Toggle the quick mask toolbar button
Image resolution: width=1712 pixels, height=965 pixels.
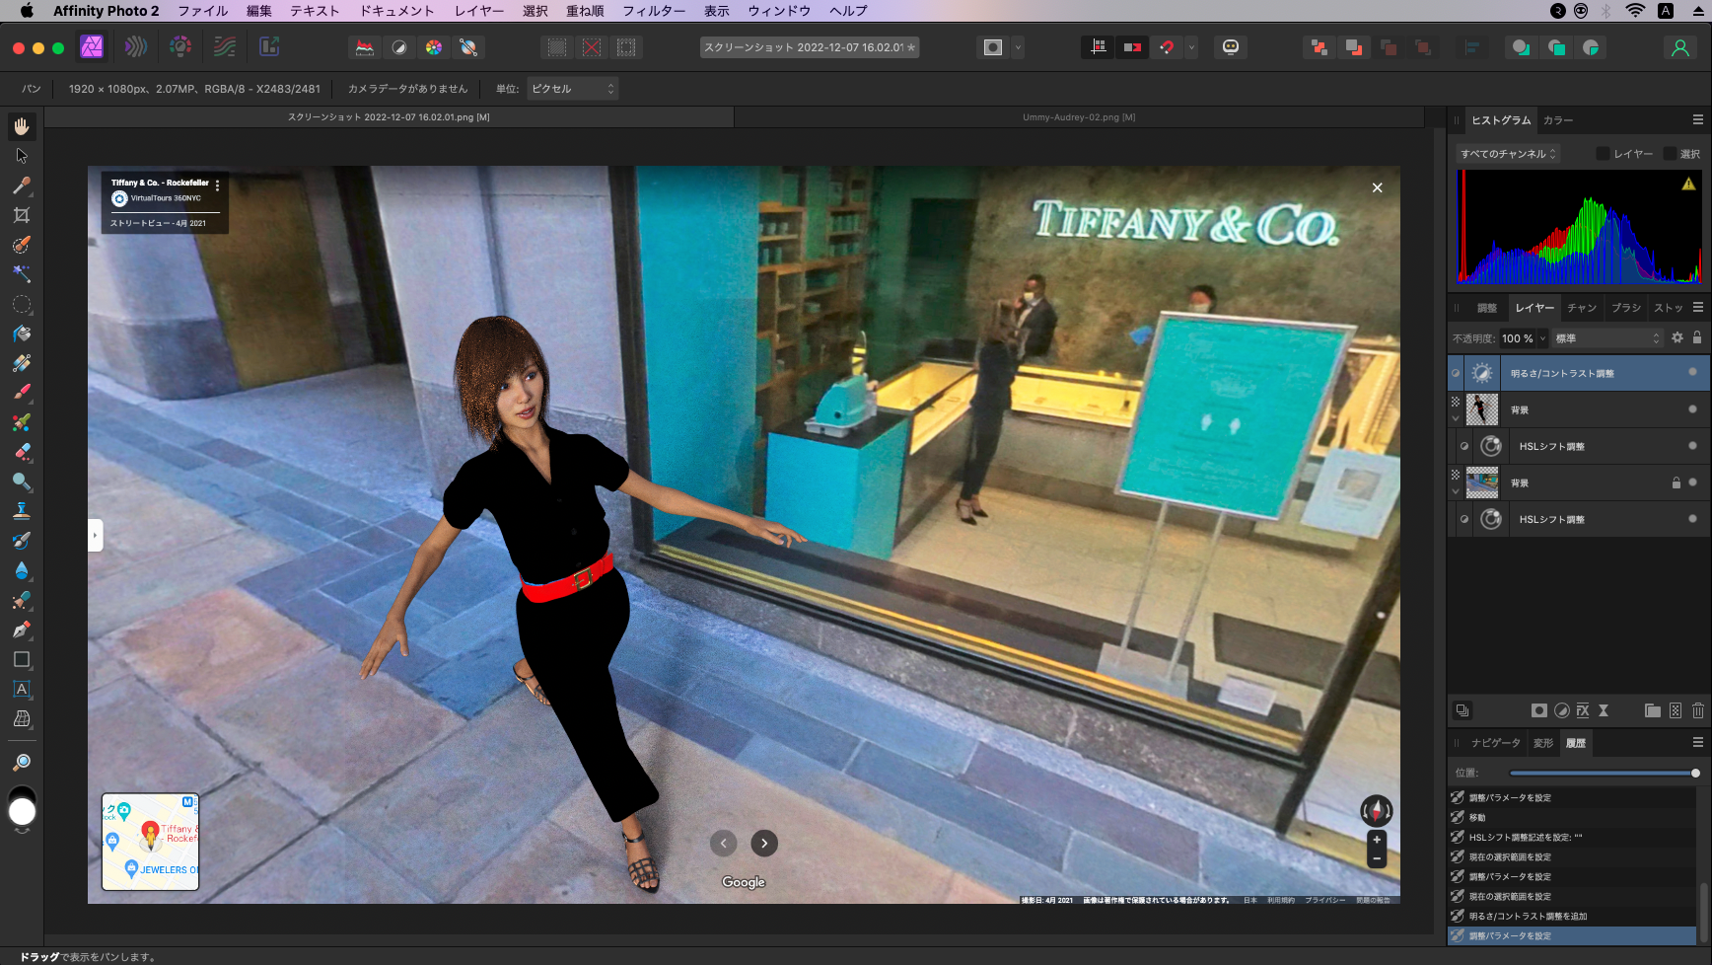[x=993, y=47]
